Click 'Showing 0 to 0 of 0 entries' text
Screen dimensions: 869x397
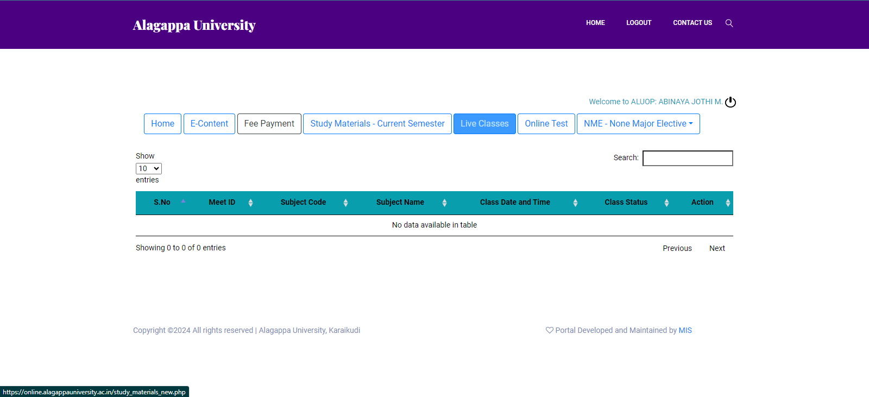[x=181, y=248]
